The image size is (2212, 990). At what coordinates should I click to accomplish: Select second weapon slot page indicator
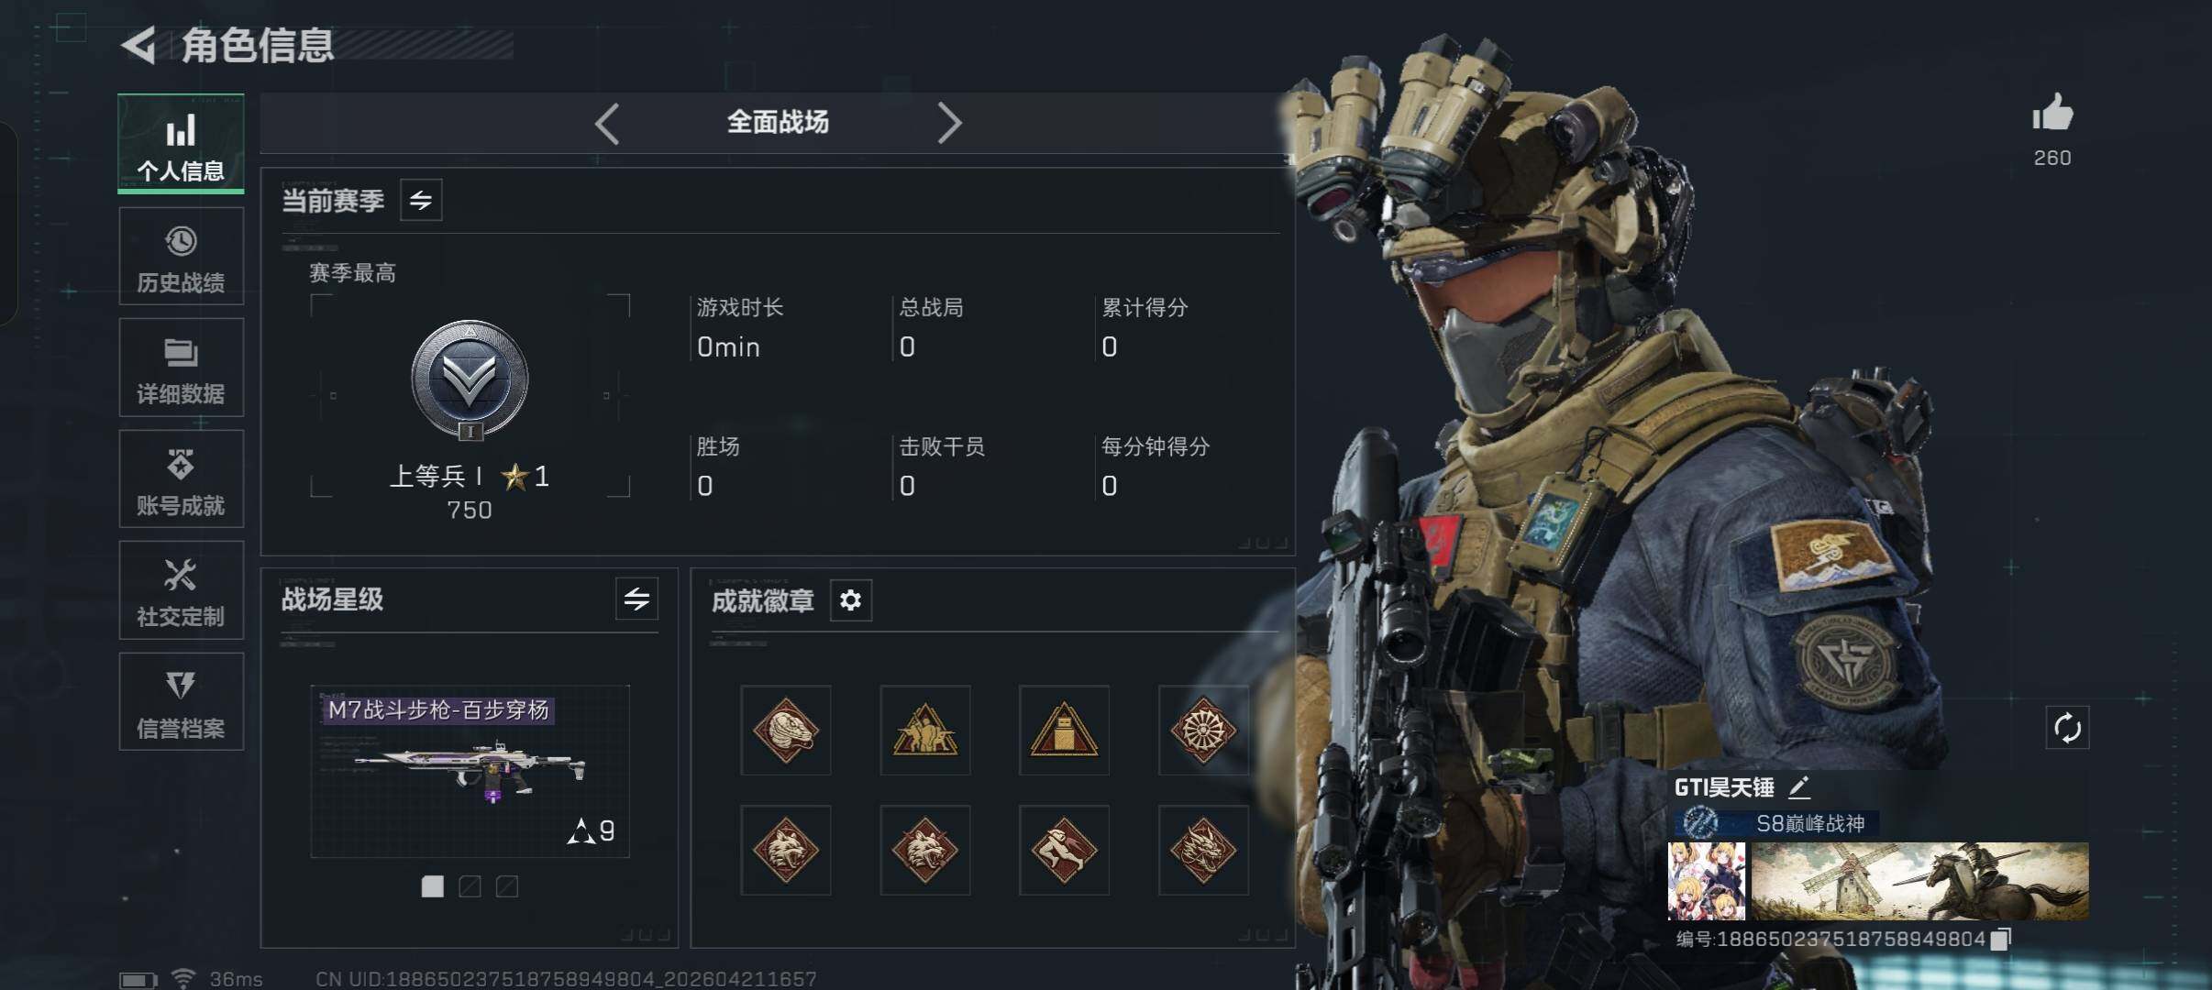[x=470, y=886]
